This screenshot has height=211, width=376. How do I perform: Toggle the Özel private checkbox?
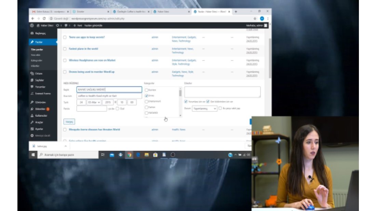tap(118, 109)
